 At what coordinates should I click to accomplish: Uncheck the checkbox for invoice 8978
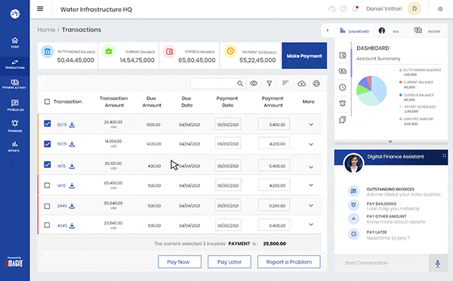[x=48, y=144]
